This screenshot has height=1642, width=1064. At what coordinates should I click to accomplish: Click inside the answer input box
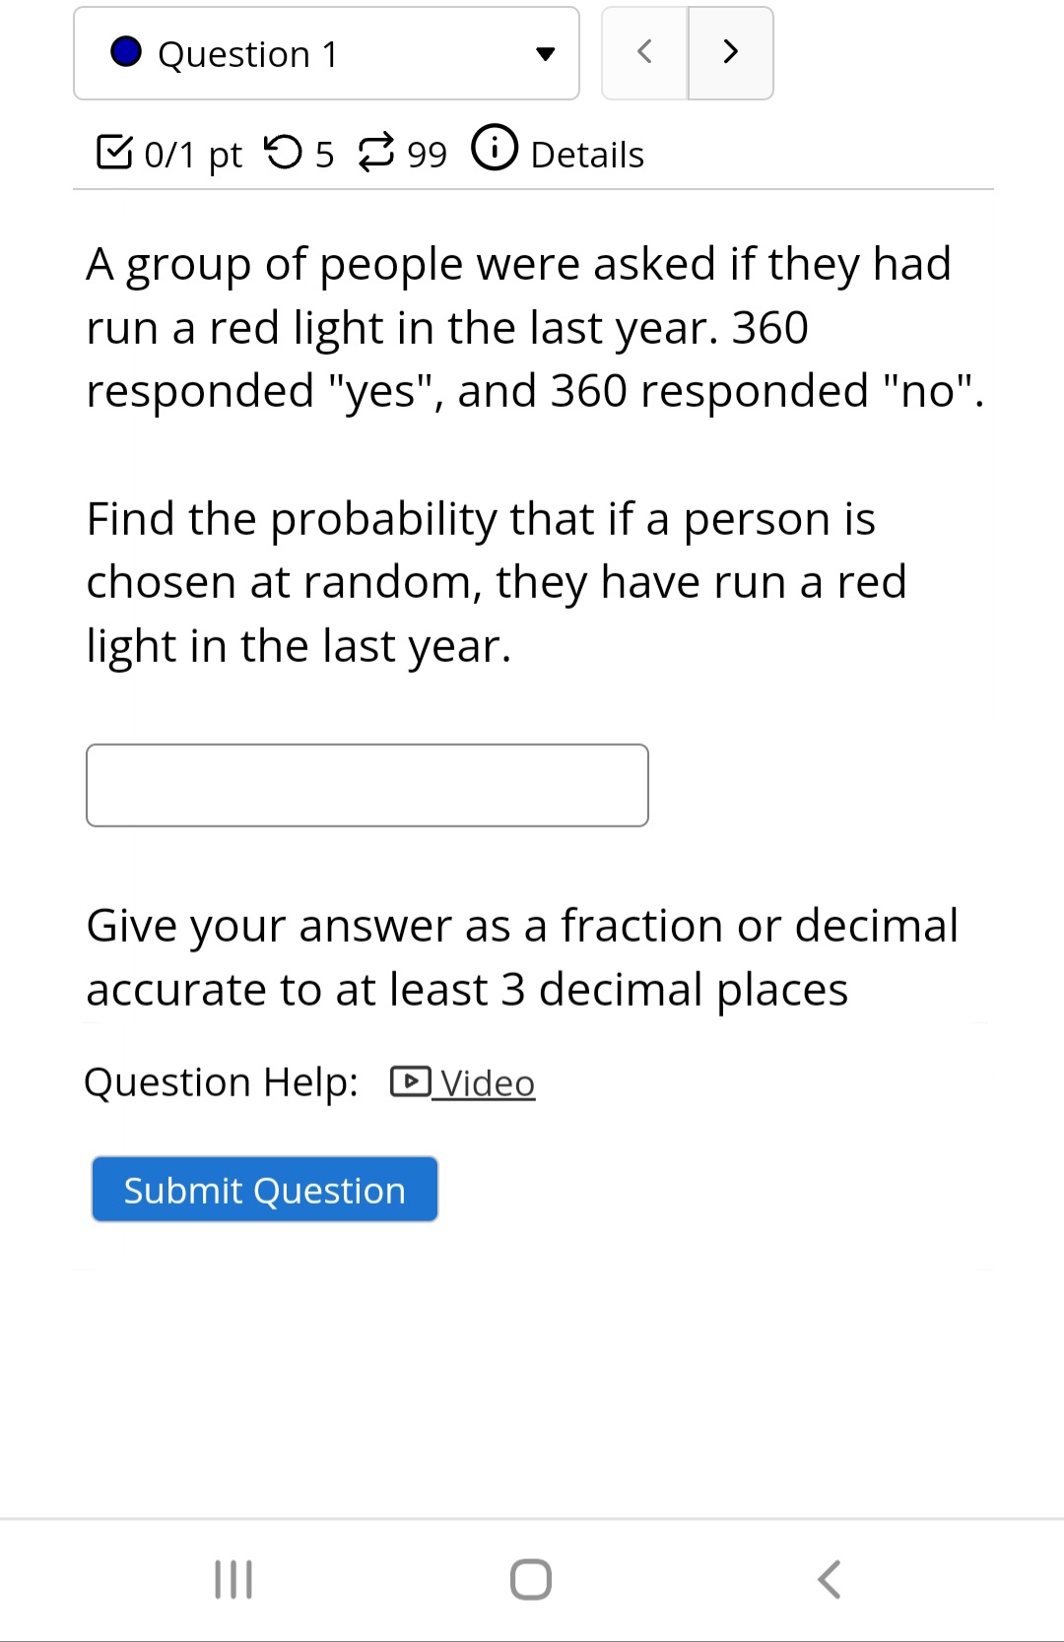click(x=366, y=784)
